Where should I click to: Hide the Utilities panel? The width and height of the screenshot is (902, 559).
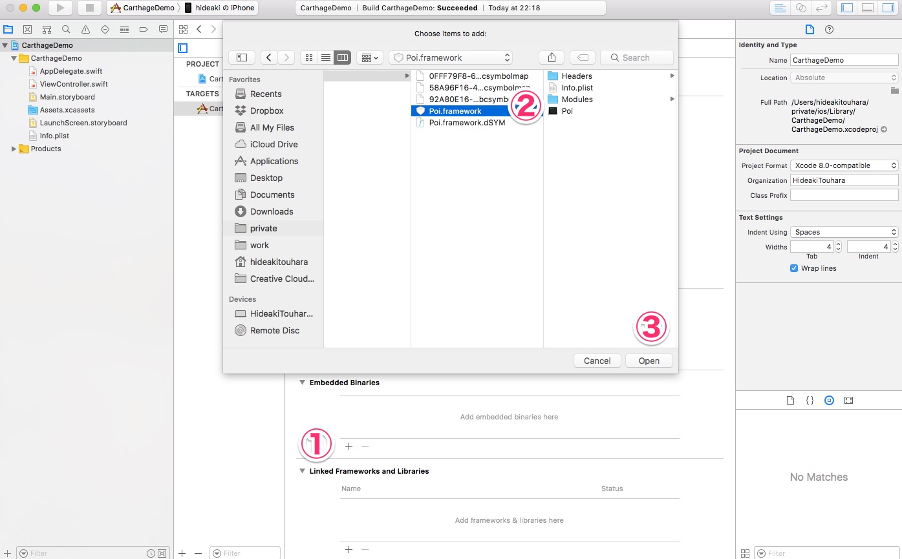pos(888,8)
